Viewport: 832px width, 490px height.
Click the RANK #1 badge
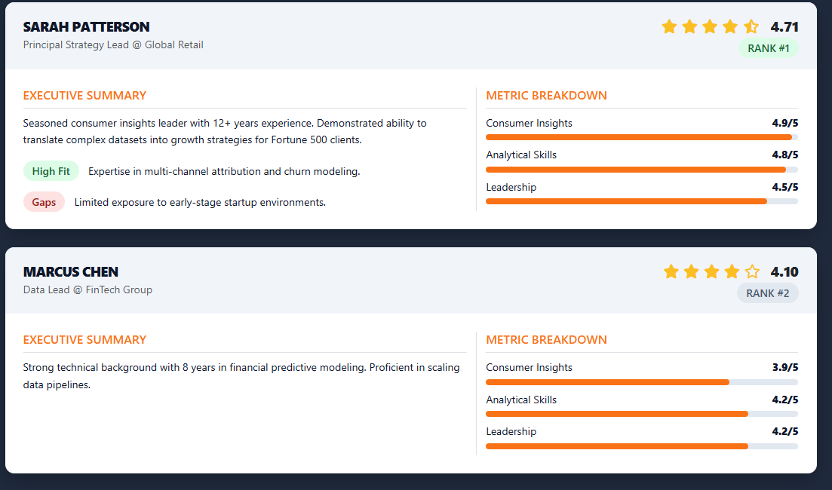(768, 48)
